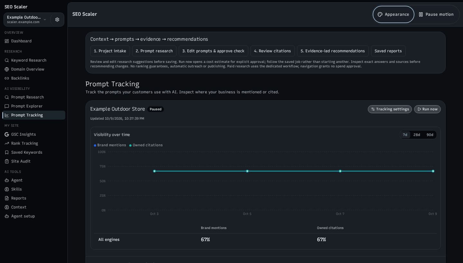Viewport: 463px width, 263px height.
Task: Click the Prompt Research search icon
Action: pos(7,97)
